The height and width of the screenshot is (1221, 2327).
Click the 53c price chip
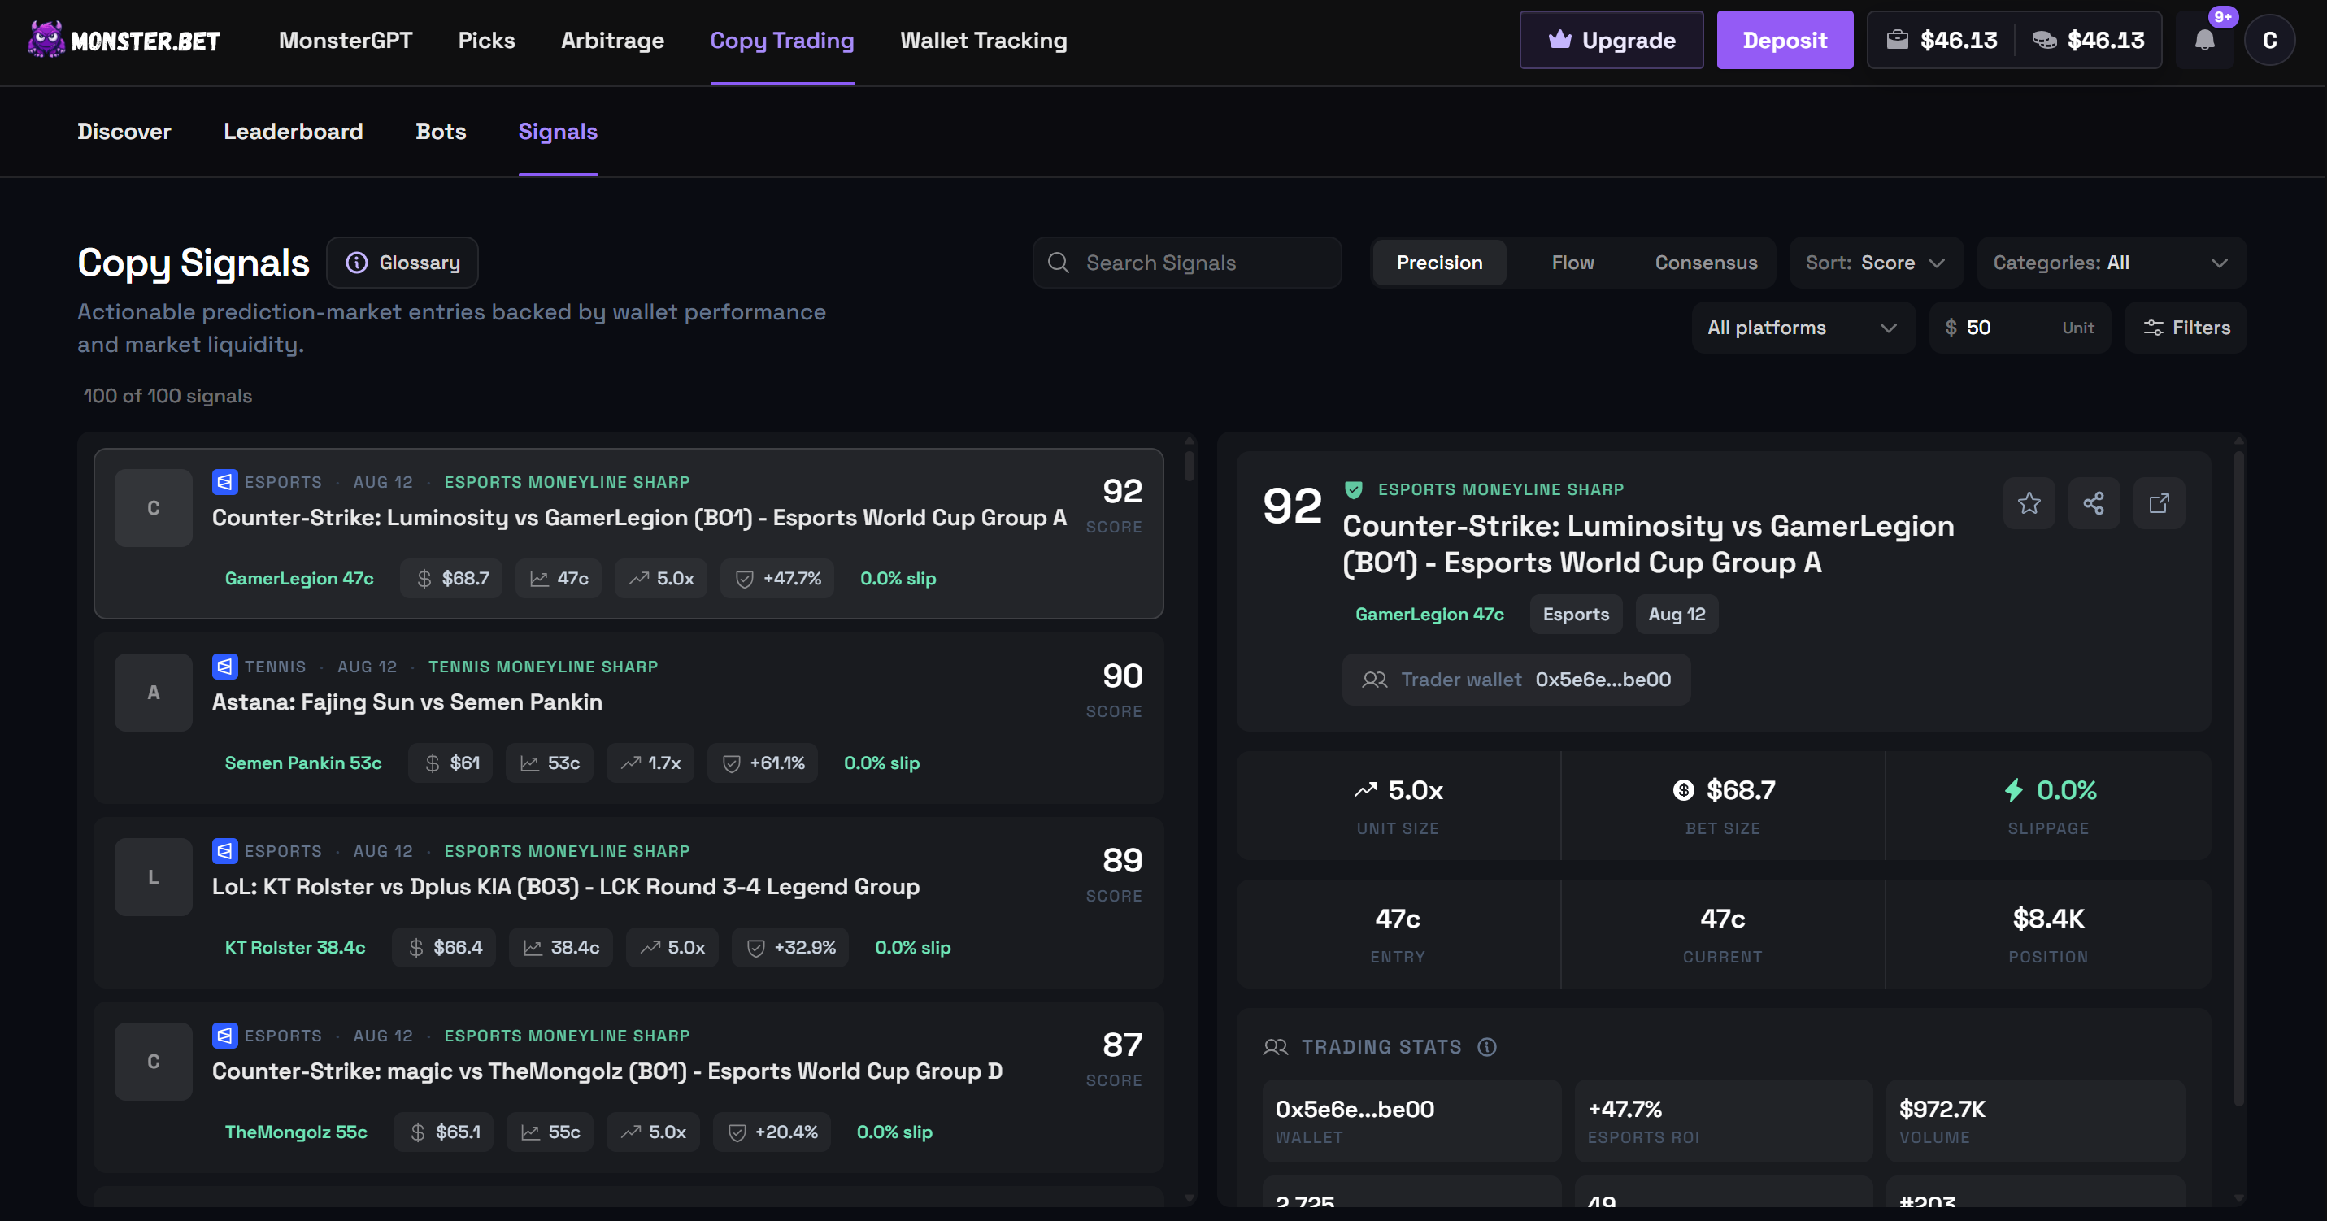coord(550,763)
